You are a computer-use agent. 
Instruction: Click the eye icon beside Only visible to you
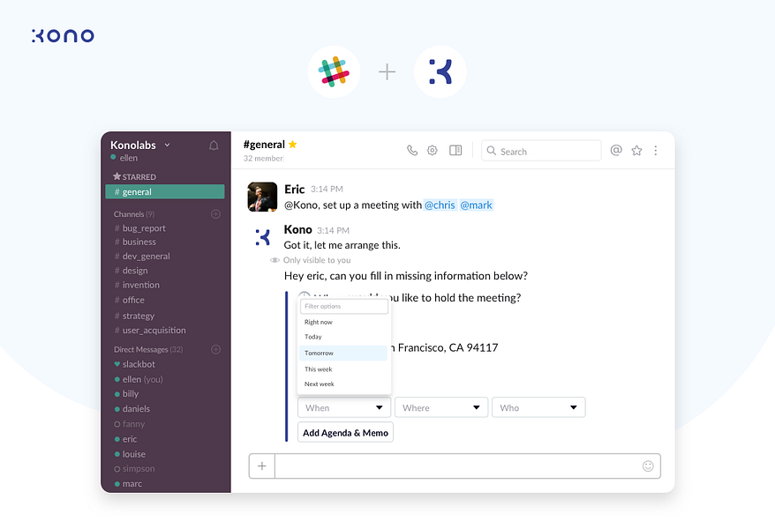click(275, 260)
